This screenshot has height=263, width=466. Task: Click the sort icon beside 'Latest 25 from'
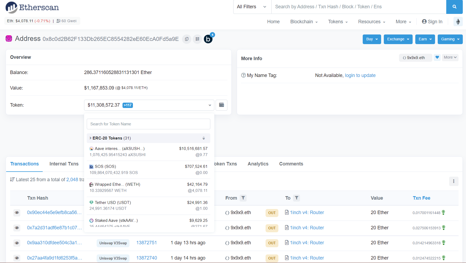(x=12, y=179)
